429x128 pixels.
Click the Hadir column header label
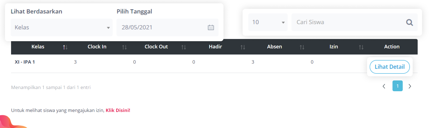(x=215, y=47)
